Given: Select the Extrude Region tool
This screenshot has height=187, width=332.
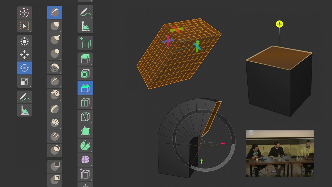Looking at the screenshot, I should (x=85, y=59).
